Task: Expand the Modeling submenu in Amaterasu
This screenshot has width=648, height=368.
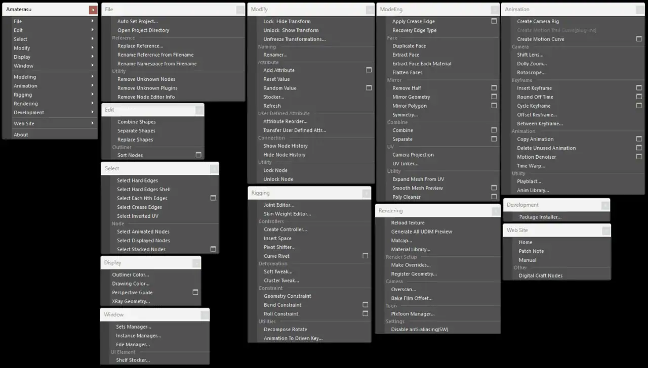Action: click(92, 77)
